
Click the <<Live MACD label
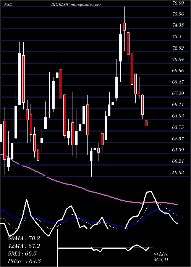(x=161, y=257)
